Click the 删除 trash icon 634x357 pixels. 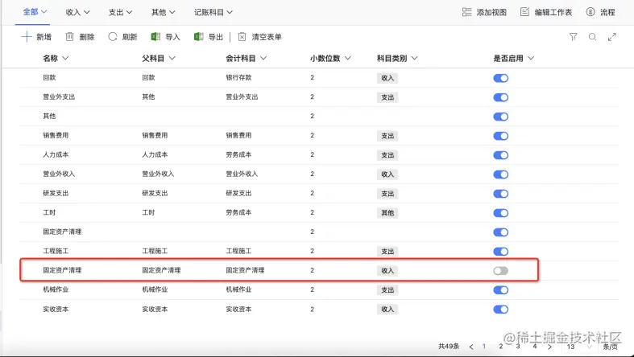click(69, 37)
